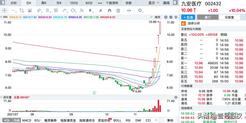Click the 画线 button

[x=166, y=3]
